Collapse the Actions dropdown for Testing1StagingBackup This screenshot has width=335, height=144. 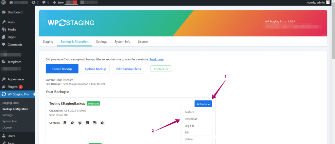pos(203,104)
